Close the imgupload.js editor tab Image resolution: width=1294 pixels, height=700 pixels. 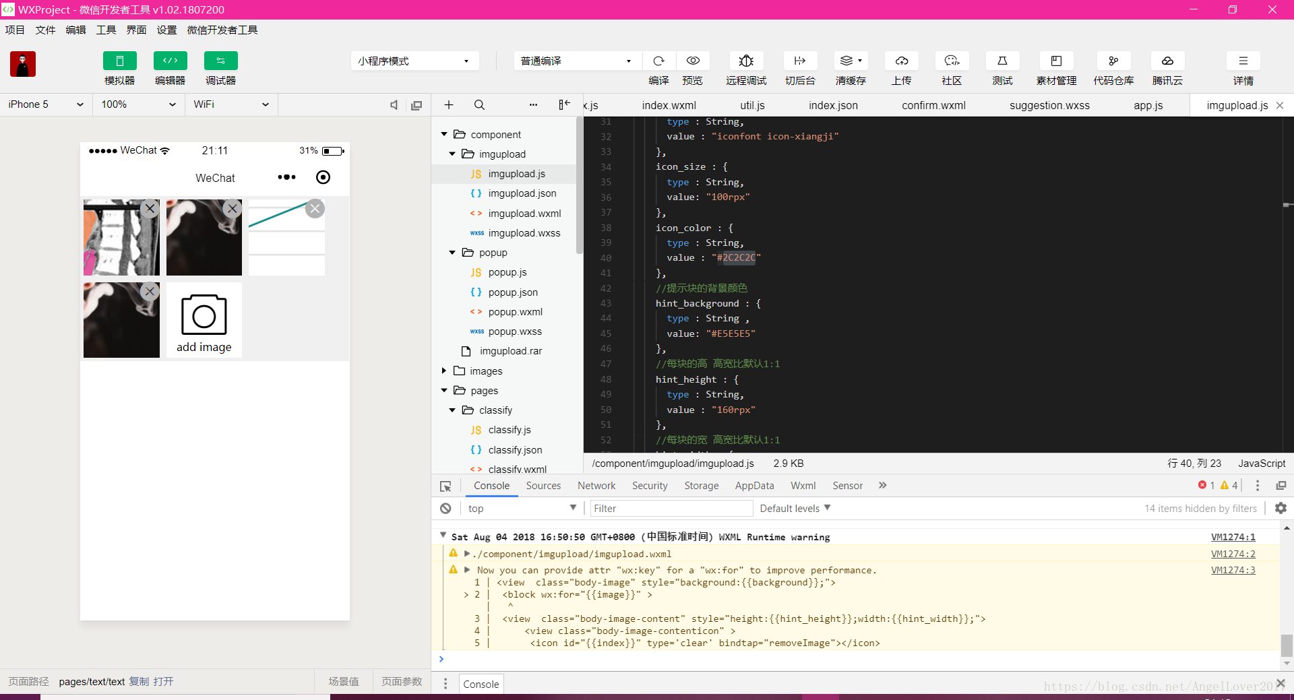click(1280, 105)
